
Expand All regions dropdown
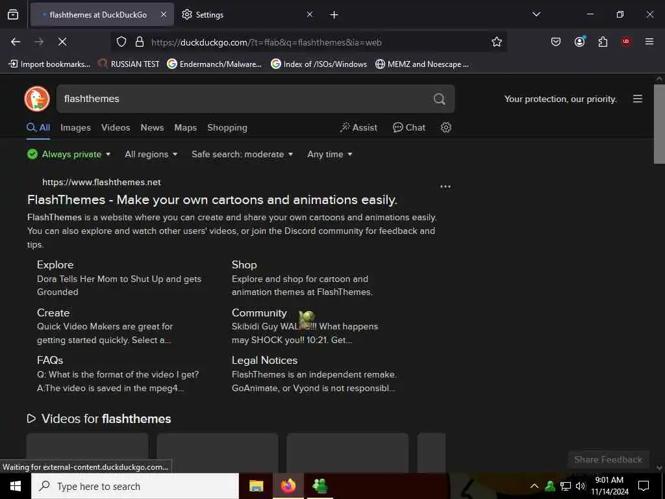point(151,155)
